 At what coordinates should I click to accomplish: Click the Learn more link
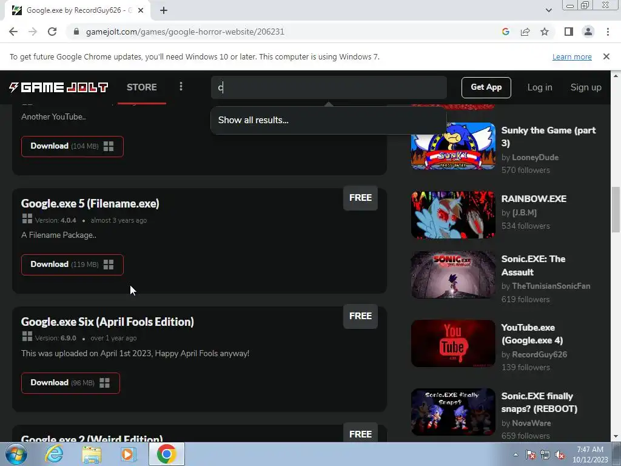pyautogui.click(x=572, y=56)
